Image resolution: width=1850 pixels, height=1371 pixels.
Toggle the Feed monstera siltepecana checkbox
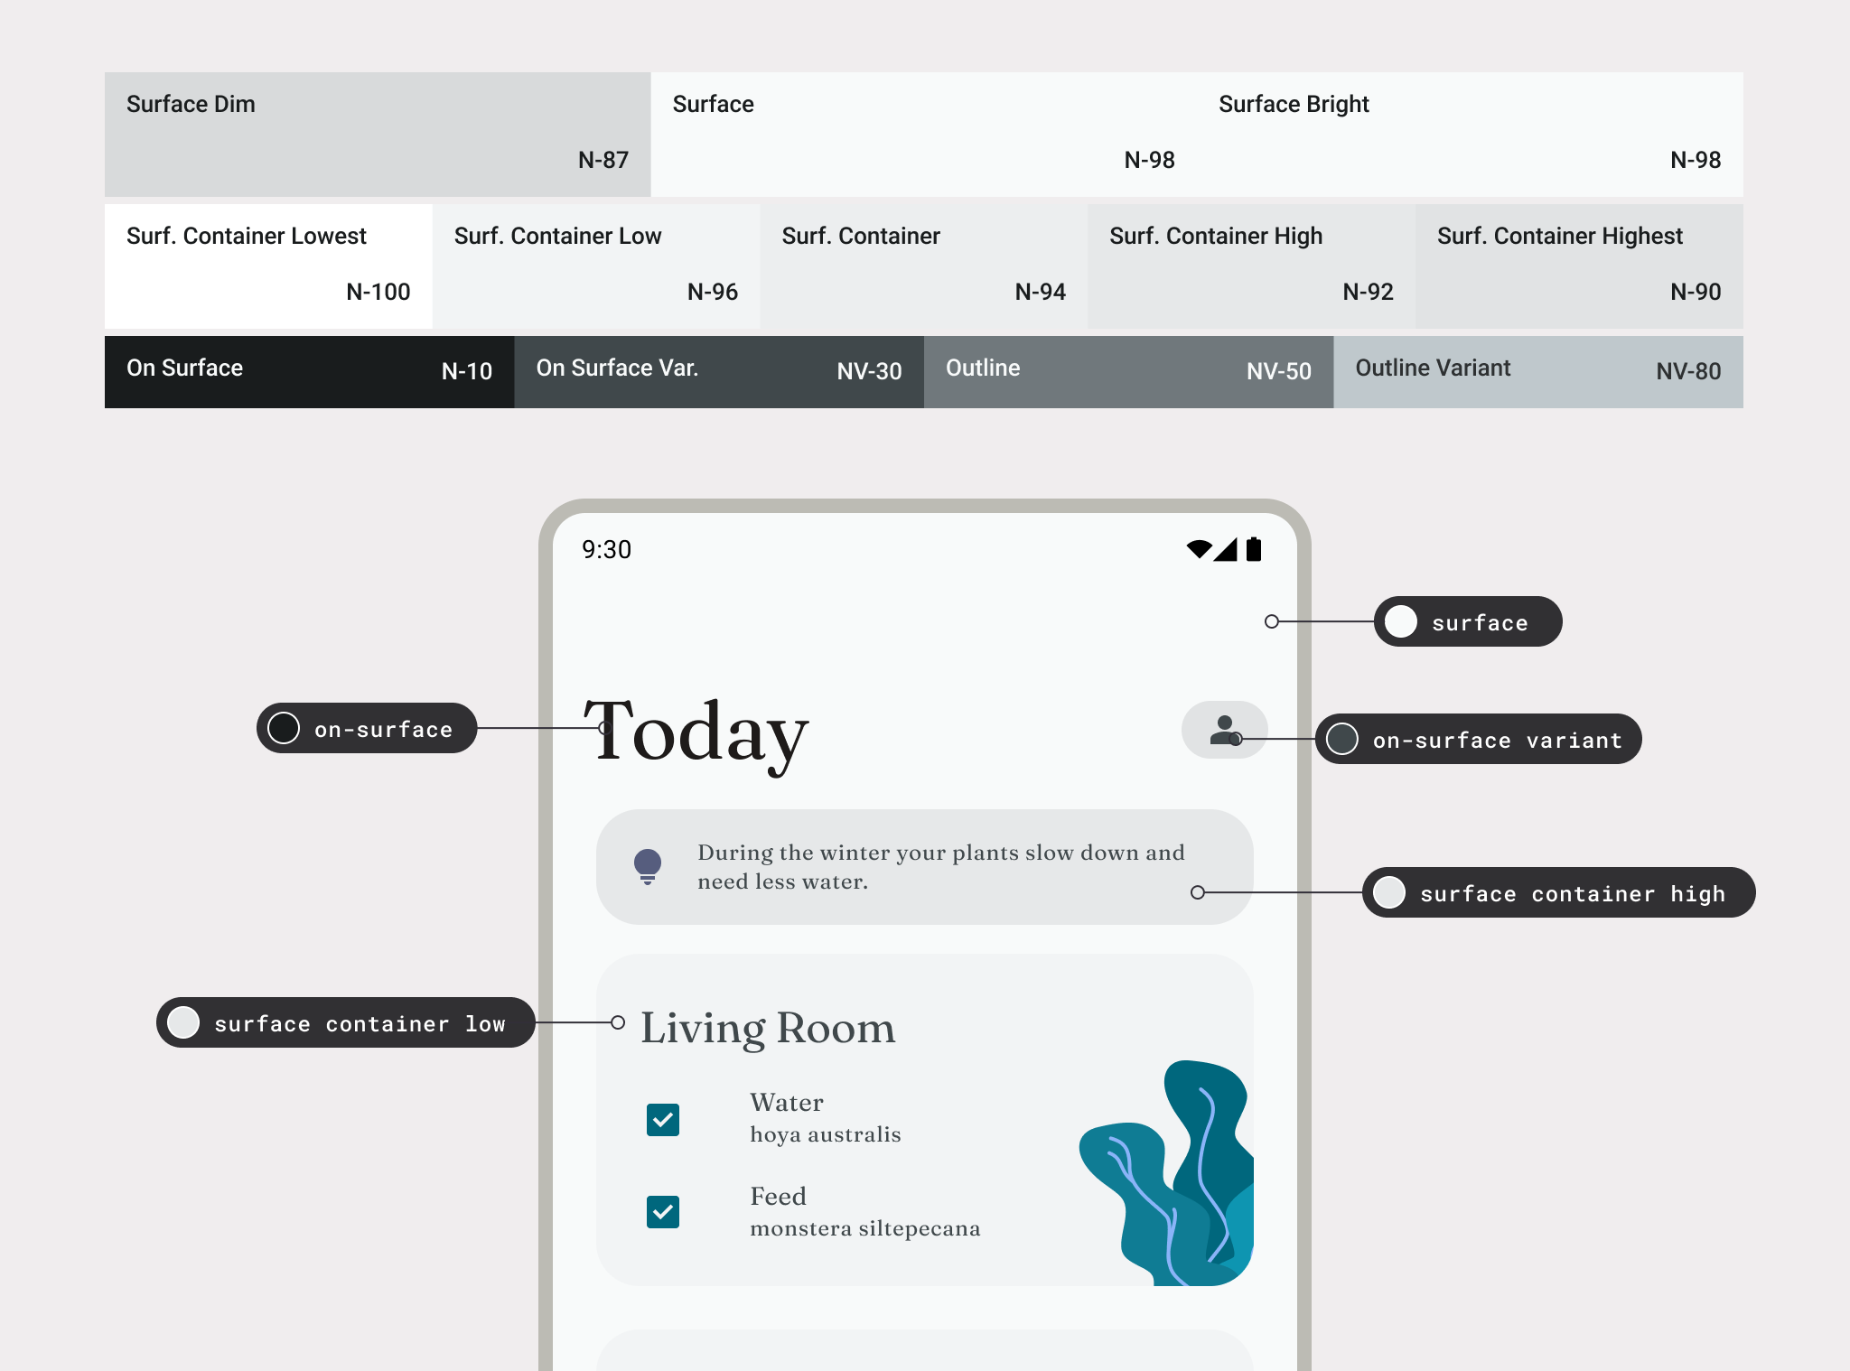(662, 1209)
